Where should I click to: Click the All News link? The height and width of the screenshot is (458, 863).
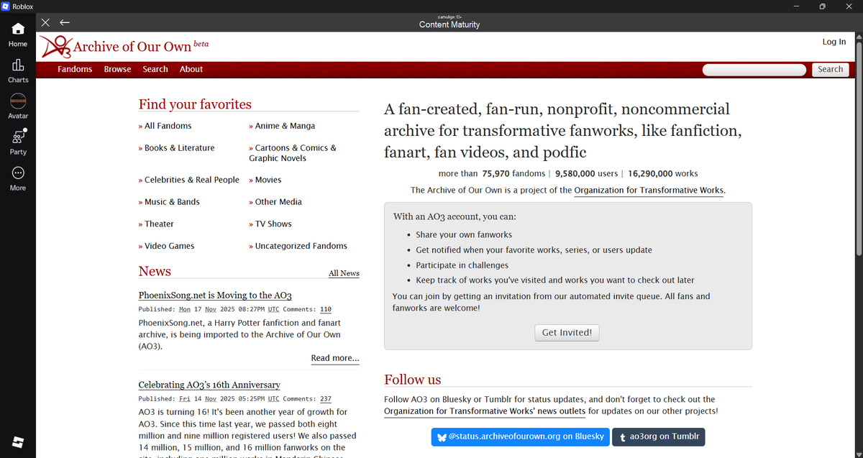coord(344,273)
